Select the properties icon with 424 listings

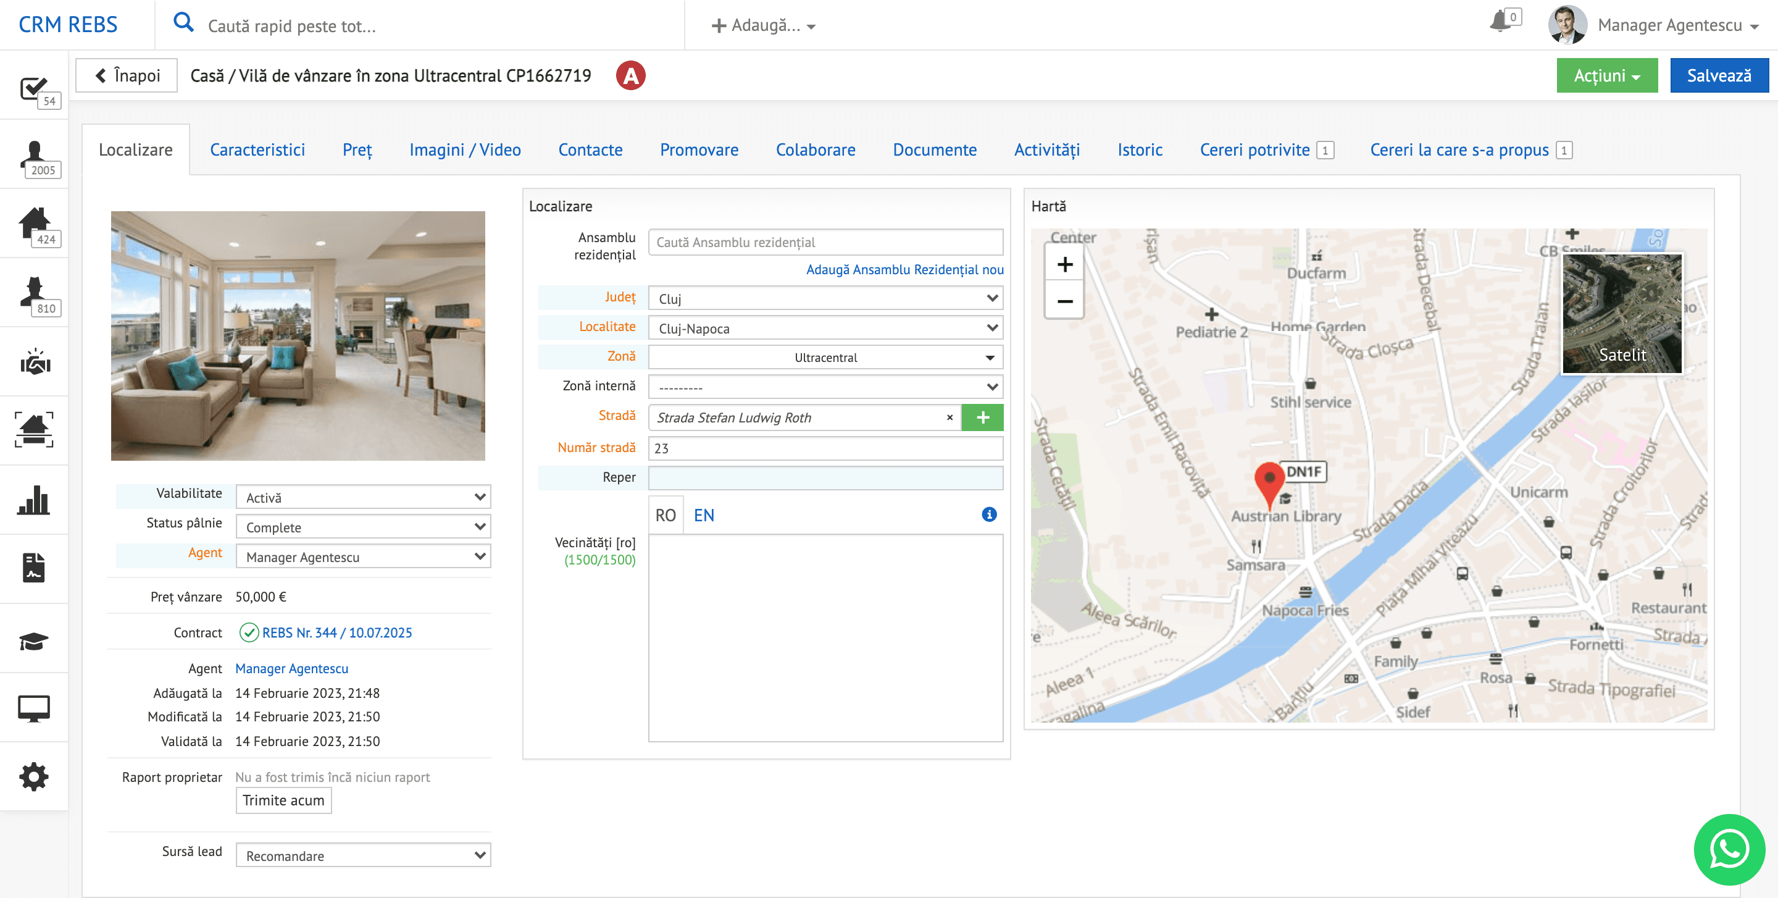[34, 222]
